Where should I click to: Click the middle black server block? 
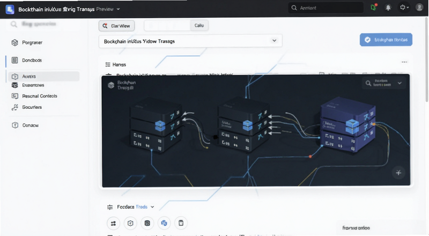(x=242, y=124)
